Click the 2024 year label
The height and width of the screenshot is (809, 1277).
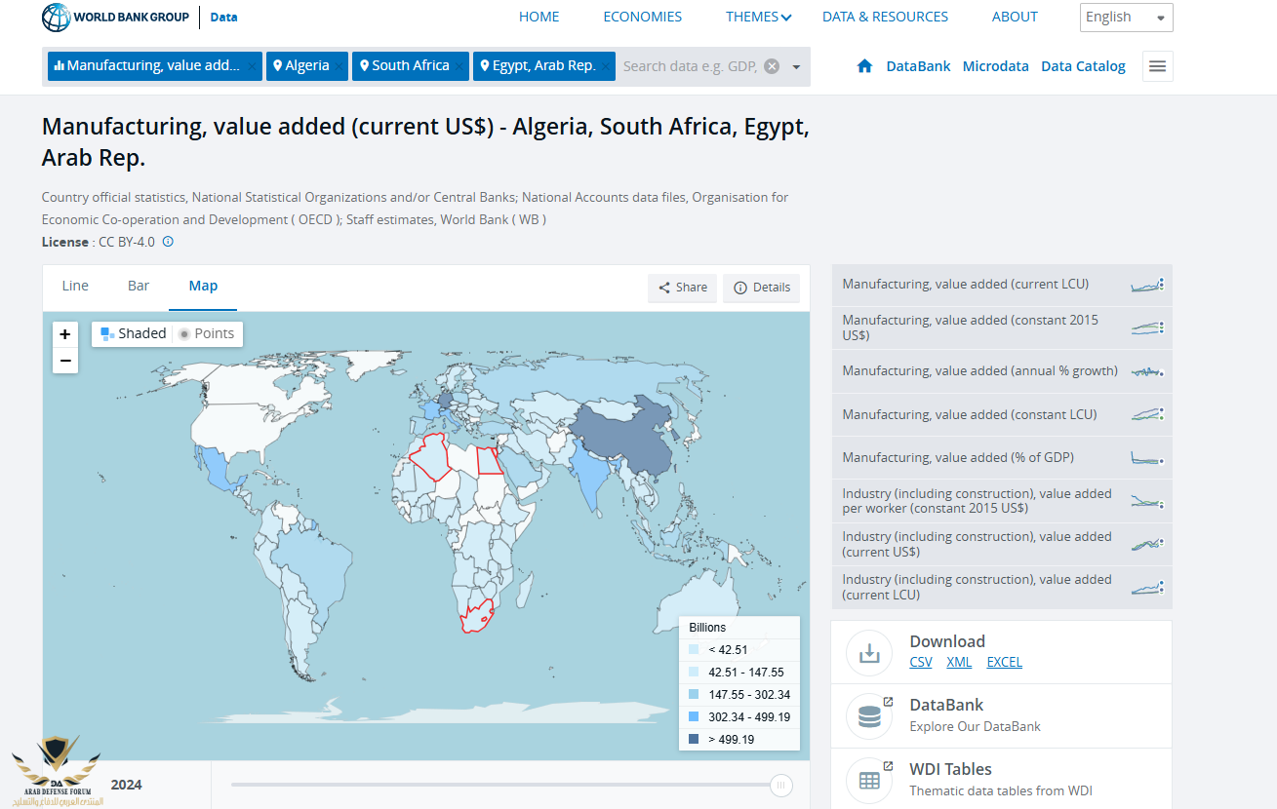(127, 785)
